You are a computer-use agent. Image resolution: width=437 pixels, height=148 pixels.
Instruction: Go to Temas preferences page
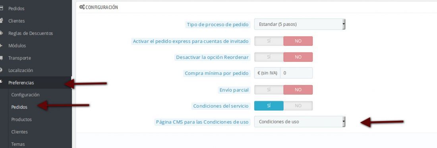pos(18,144)
